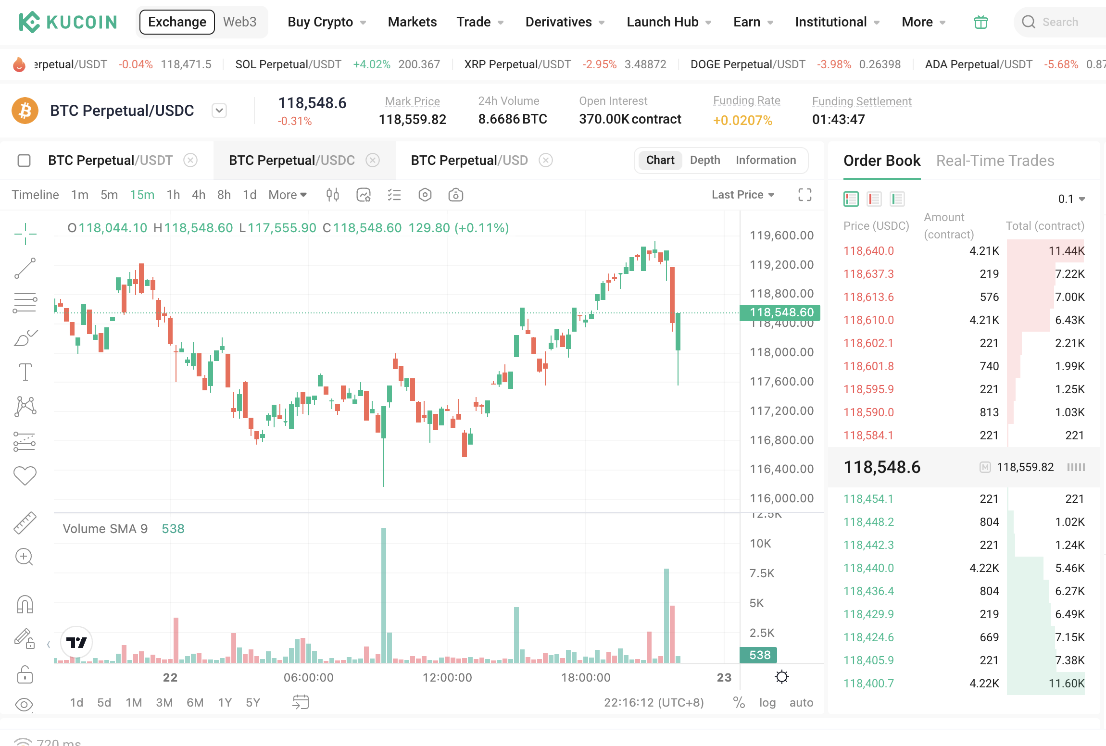Open the gift rewards icon
This screenshot has height=746, width=1106.
(980, 22)
